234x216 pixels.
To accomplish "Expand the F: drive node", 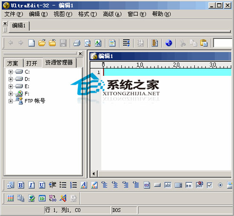I will point(11,94).
